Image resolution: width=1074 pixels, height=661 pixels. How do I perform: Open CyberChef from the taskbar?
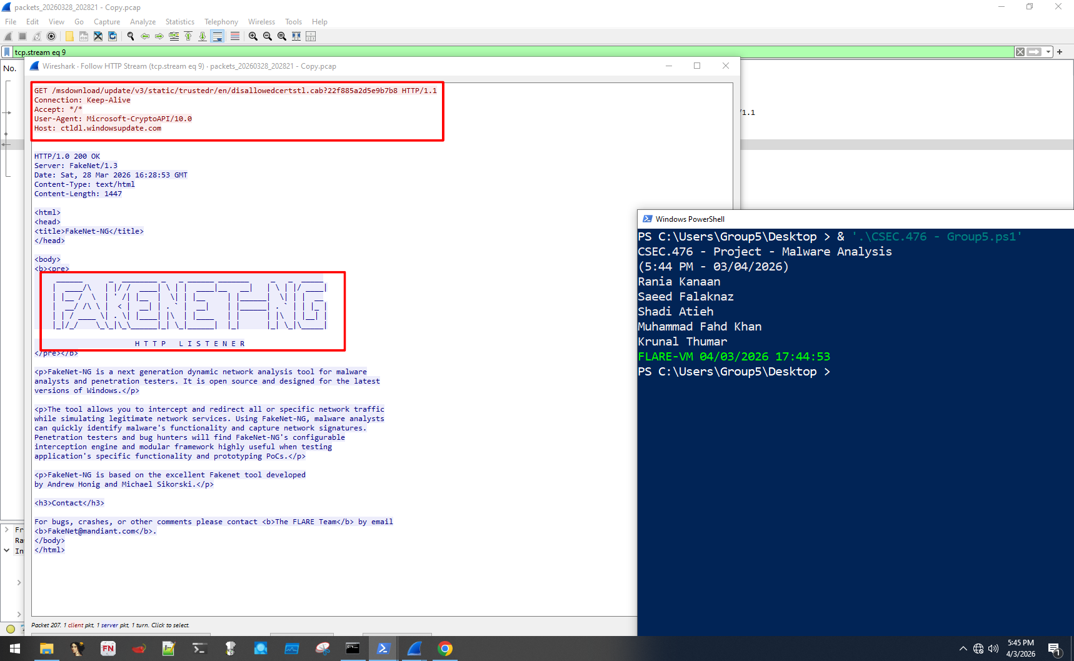230,649
